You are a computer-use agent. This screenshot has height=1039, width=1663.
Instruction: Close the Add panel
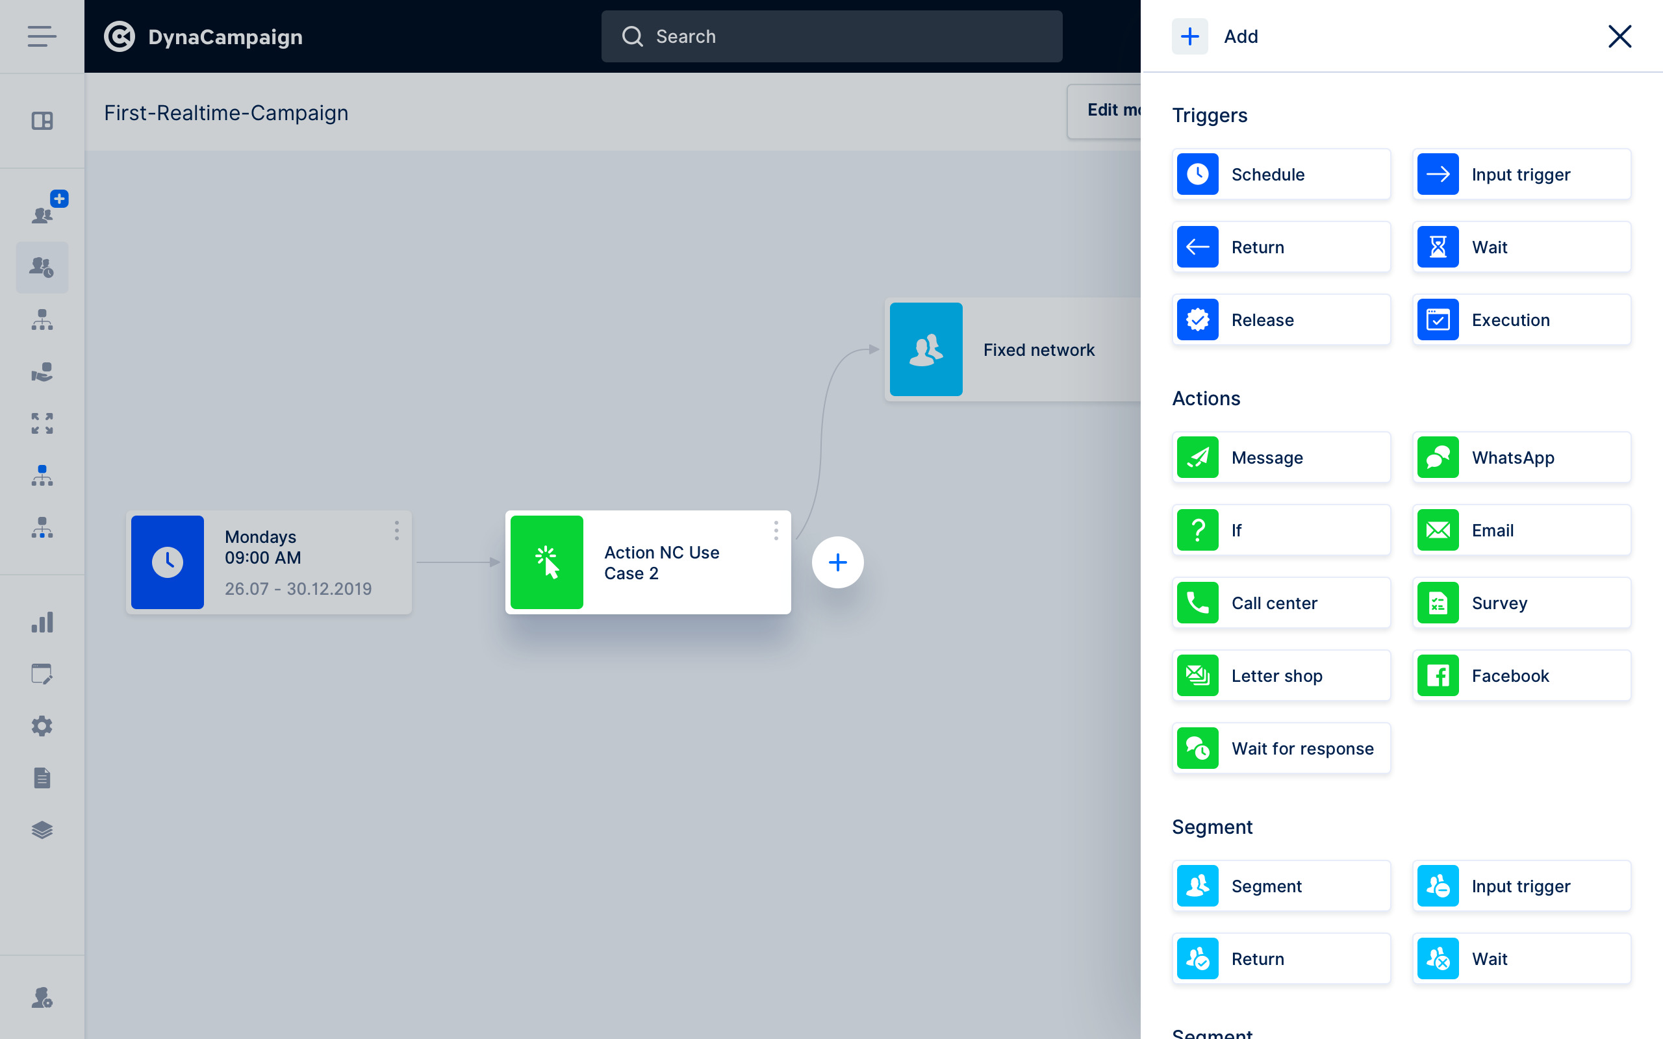coord(1619,36)
